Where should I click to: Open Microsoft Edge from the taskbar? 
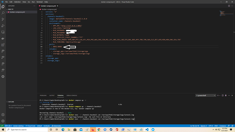pos(63,130)
